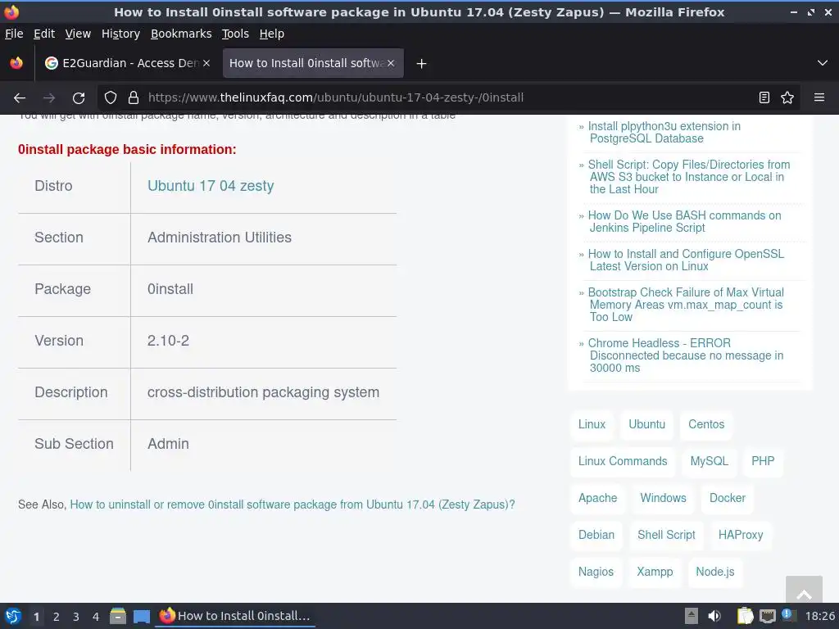839x629 pixels.
Task: Open the File menu
Action: click(14, 34)
